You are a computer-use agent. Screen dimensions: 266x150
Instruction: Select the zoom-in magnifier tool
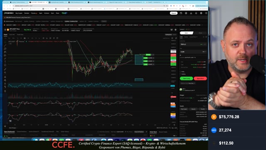coord(5,72)
